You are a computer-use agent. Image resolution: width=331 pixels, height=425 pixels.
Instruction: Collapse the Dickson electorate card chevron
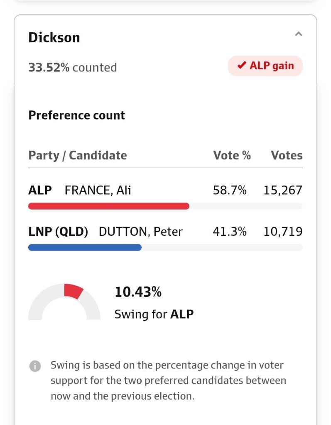tap(298, 34)
